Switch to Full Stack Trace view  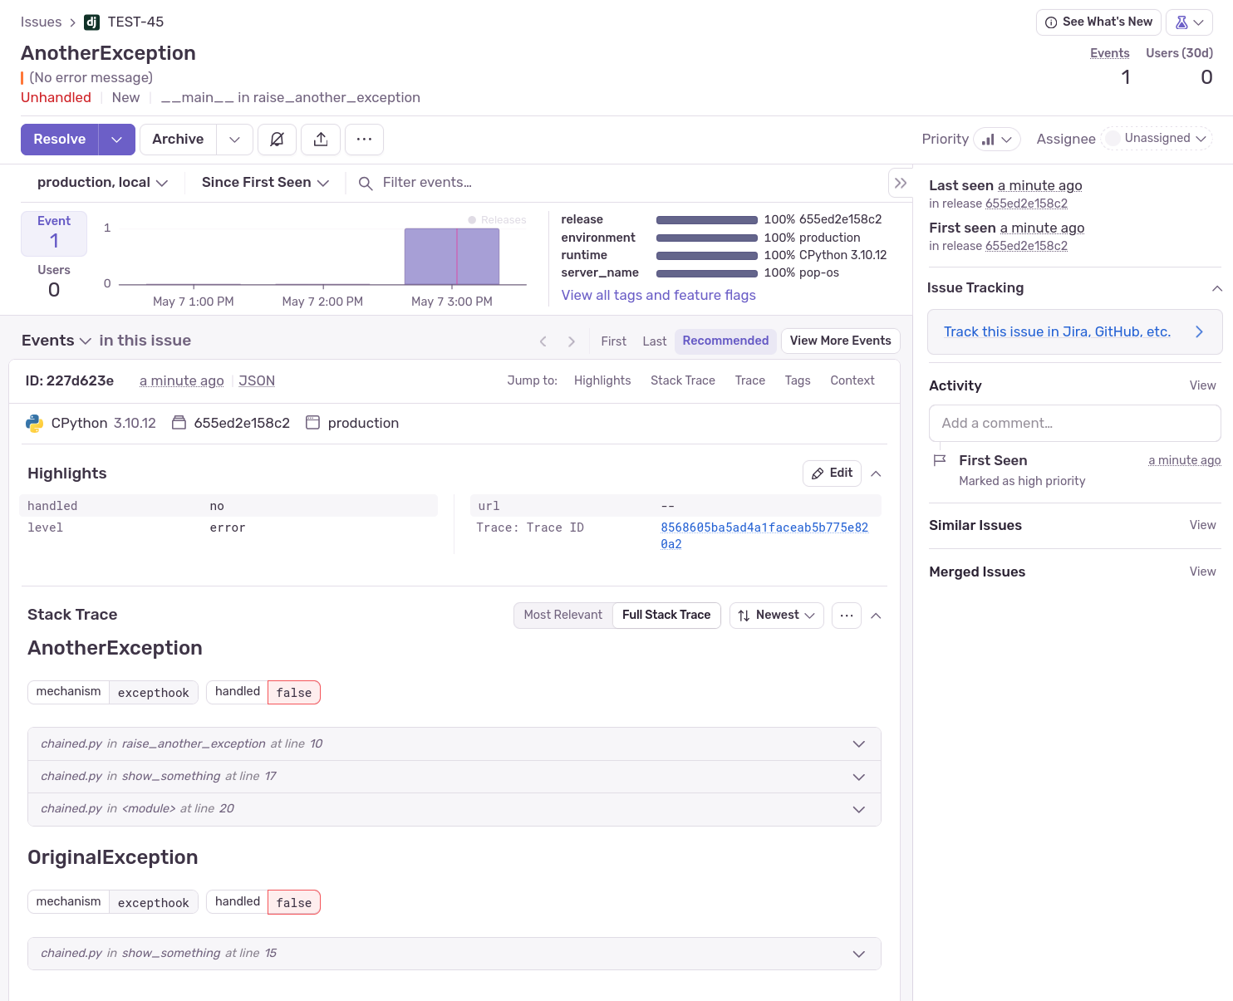pyautogui.click(x=666, y=616)
